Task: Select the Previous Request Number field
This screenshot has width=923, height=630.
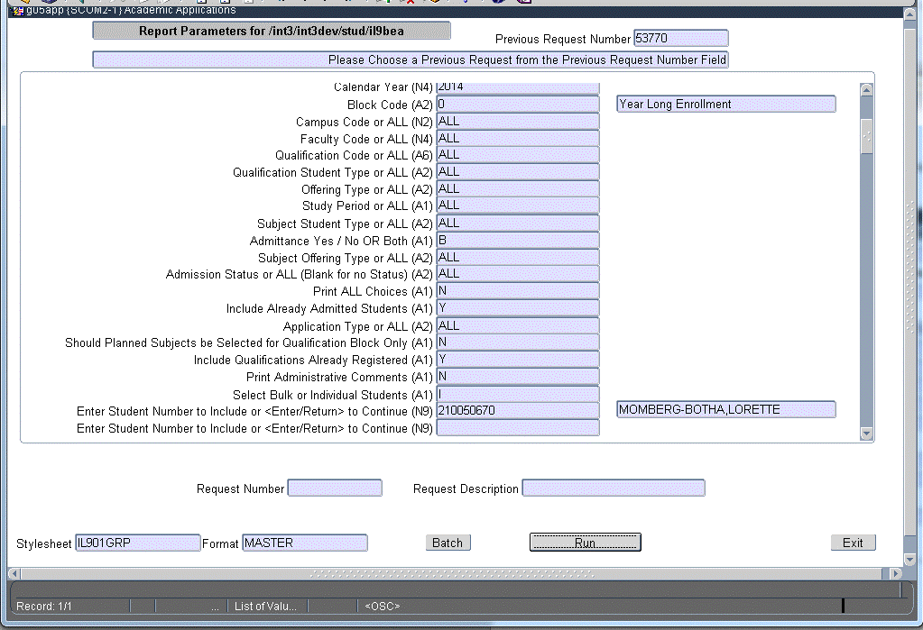Action: (680, 39)
